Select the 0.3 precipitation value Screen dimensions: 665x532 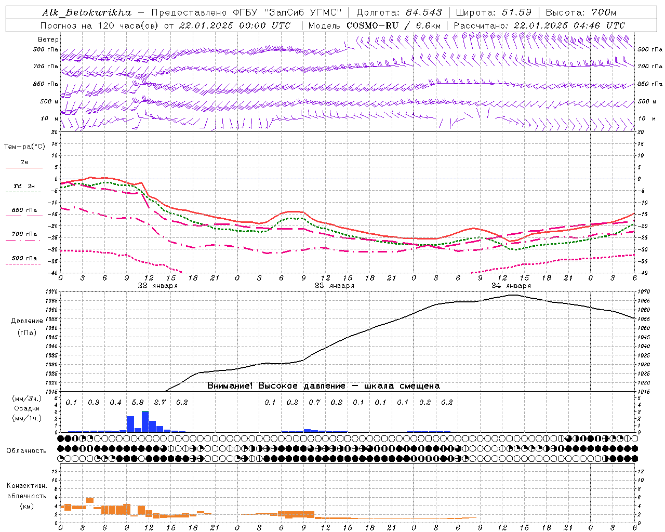94,402
